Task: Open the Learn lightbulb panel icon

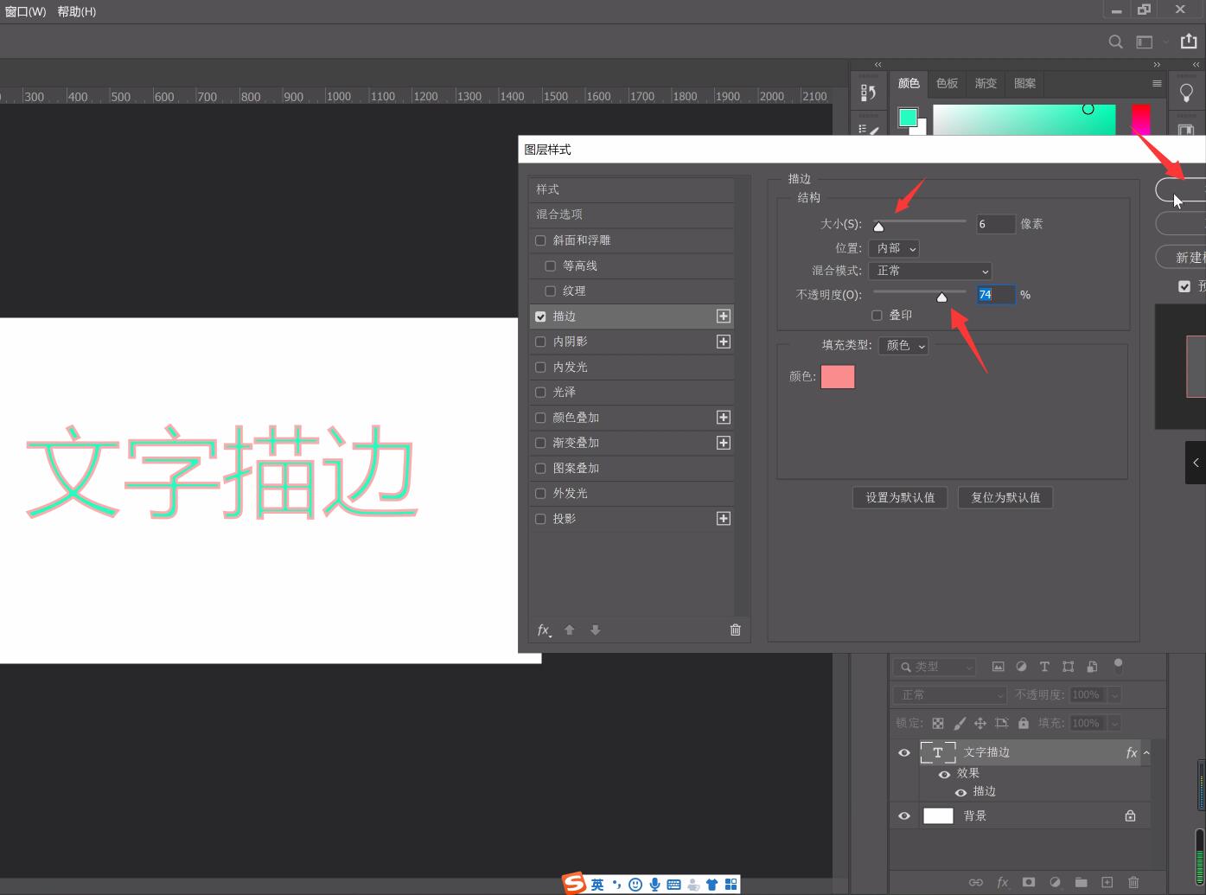Action: tap(1186, 93)
